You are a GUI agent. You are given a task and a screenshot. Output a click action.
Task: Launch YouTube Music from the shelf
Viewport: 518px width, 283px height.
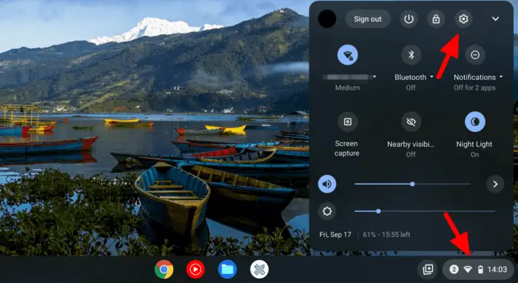[x=195, y=270]
